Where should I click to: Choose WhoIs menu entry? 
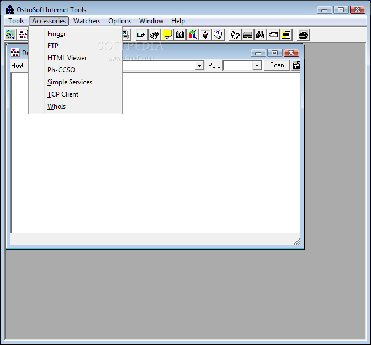75,107
